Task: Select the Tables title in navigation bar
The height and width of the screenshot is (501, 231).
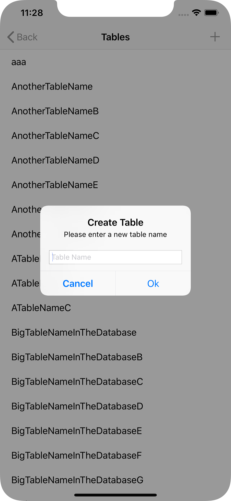Action: 115,37
